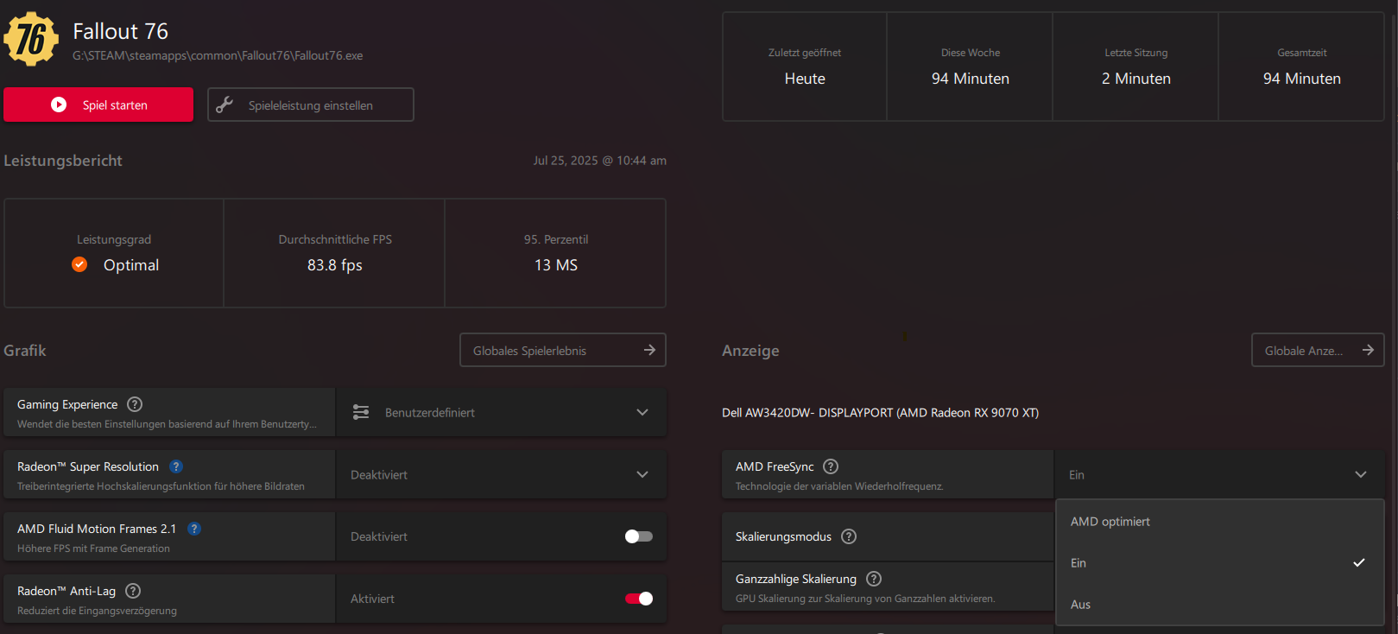Click the orange Optimal checkmark icon
Viewport: 1398px width, 634px height.
point(79,264)
